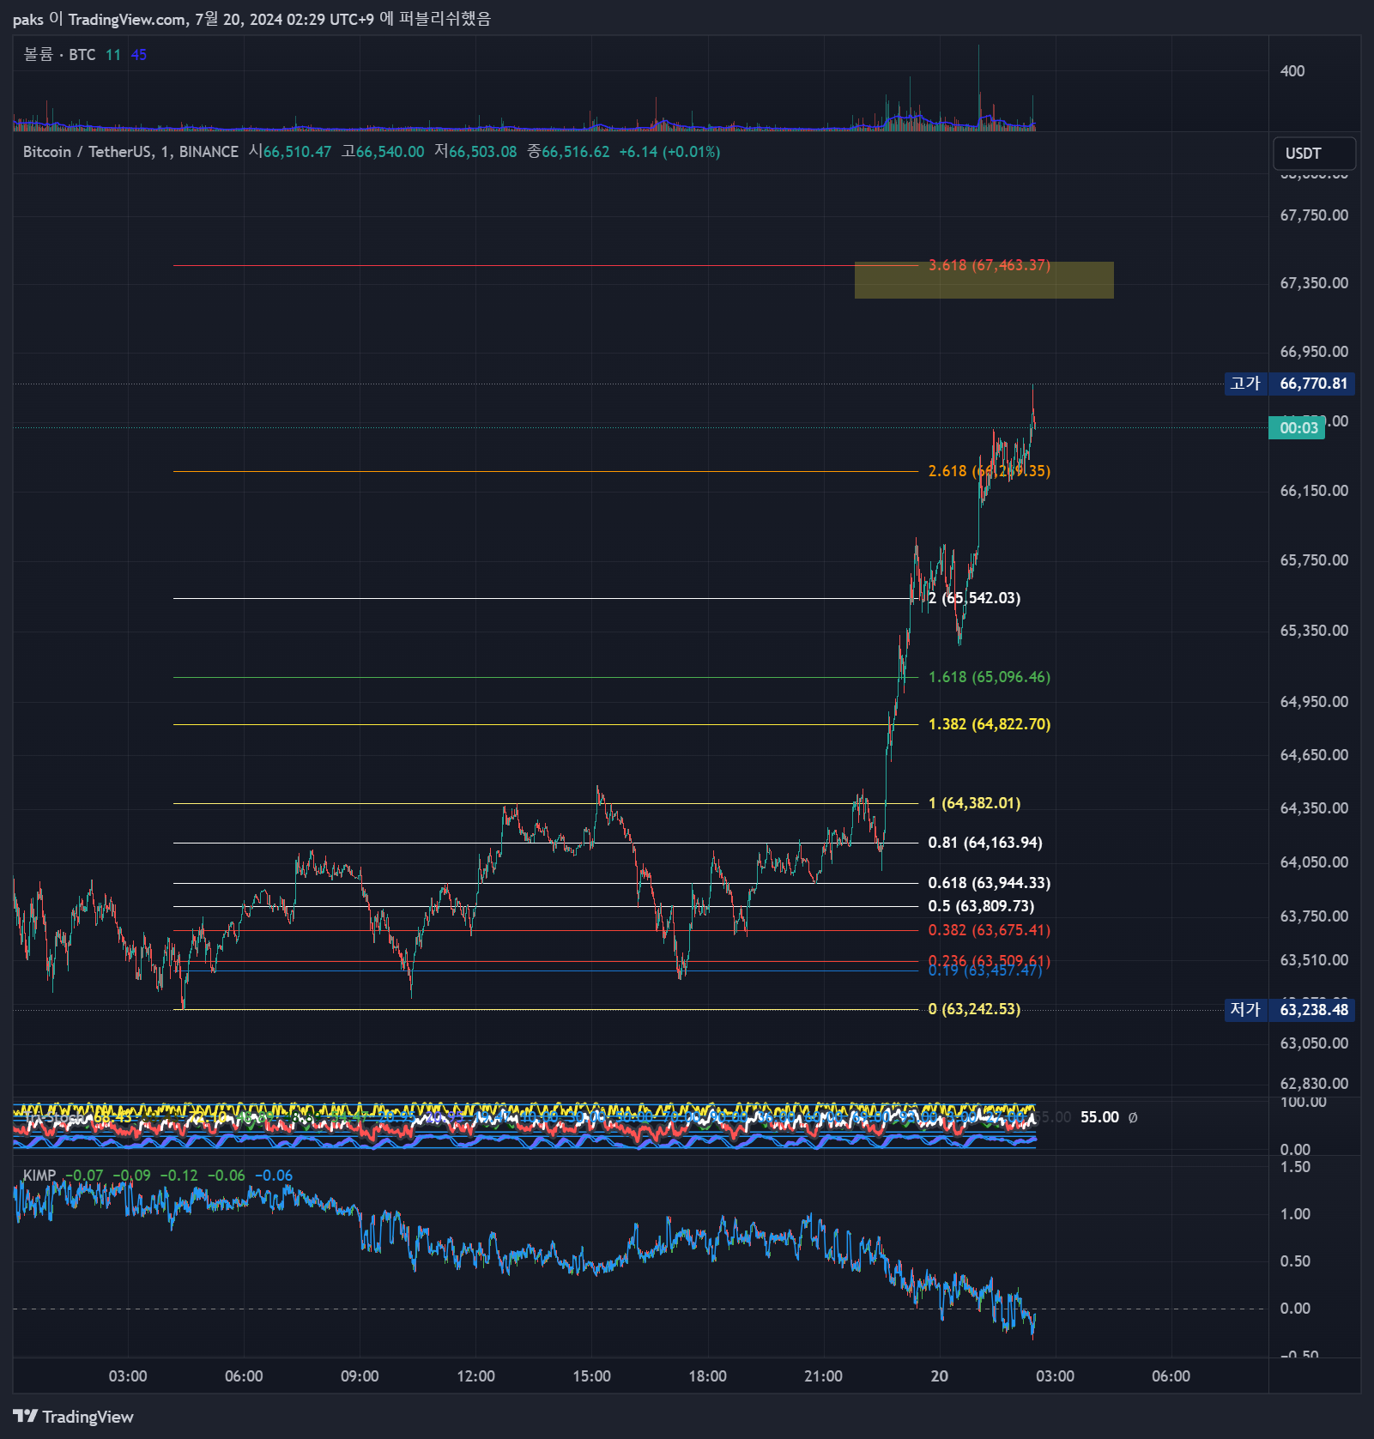Click the open price value 시66,510.47

click(289, 152)
